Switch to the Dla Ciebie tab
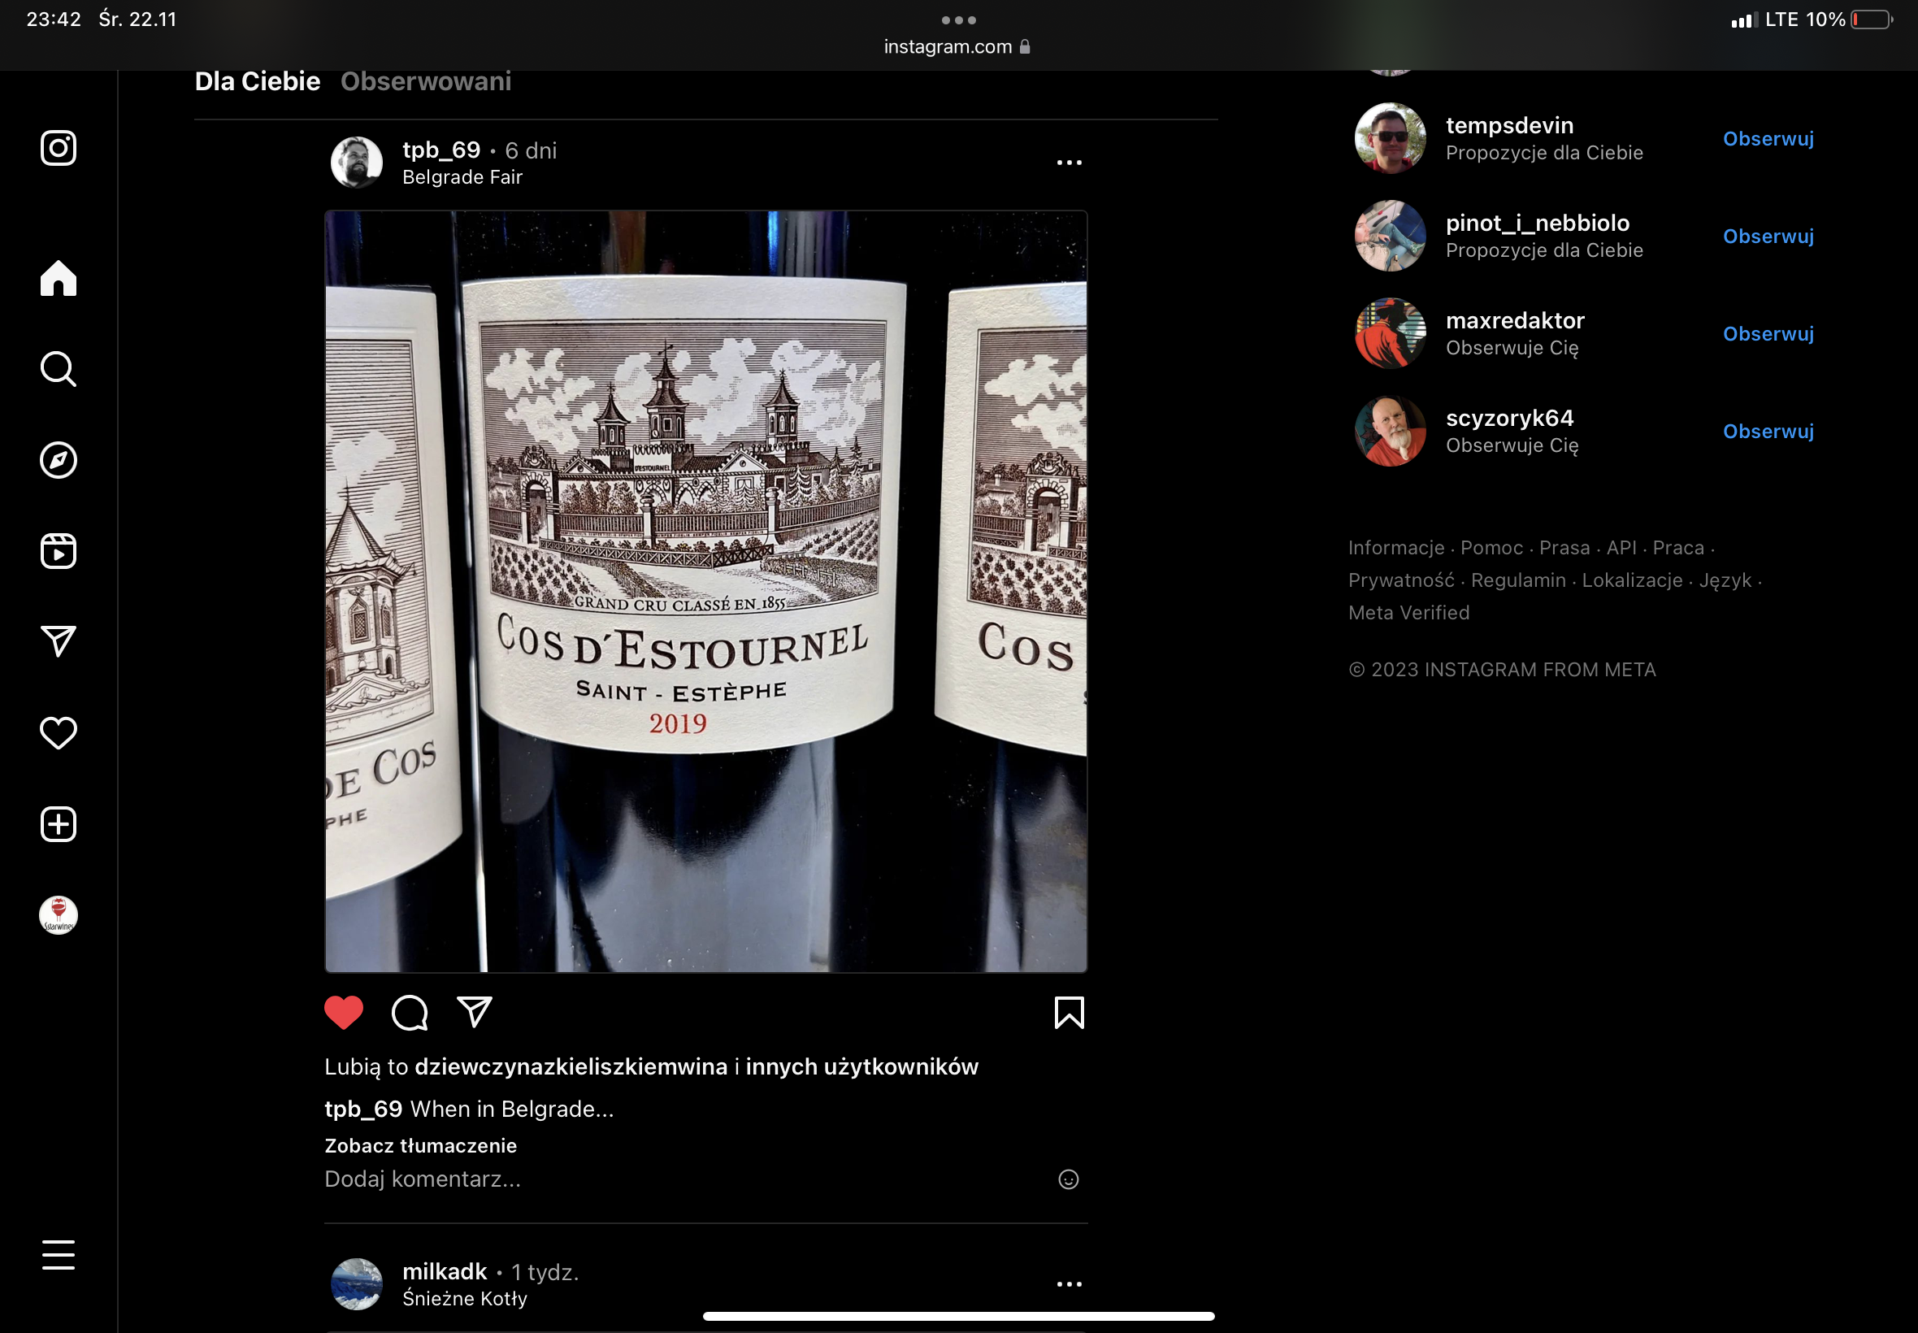 click(257, 81)
